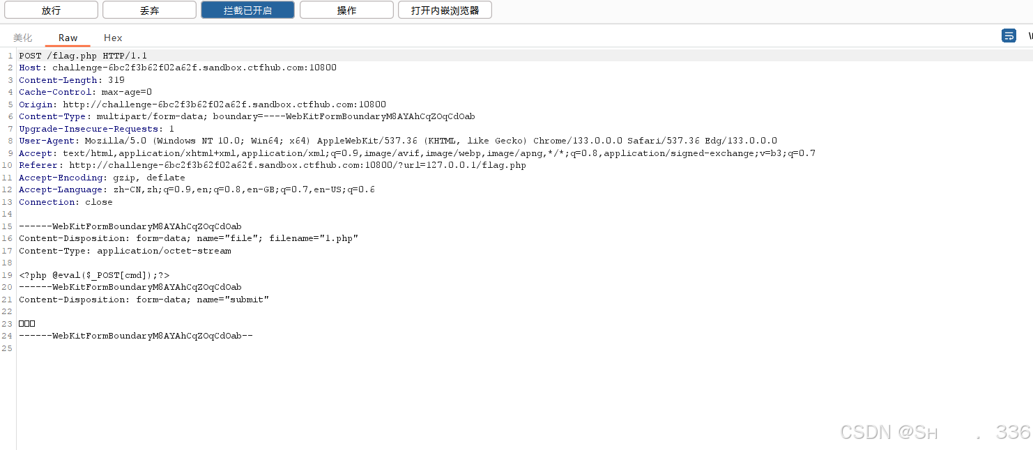Click the Content-Length: 319 line

pyautogui.click(x=72, y=80)
